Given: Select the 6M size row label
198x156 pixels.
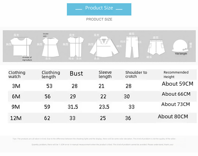Looking at the screenshot, I should (16, 96).
